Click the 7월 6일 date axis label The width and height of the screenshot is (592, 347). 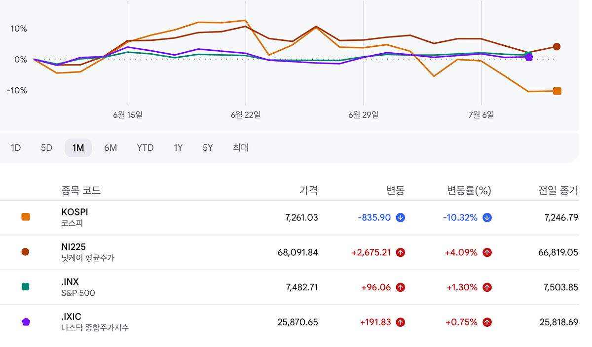click(x=481, y=115)
